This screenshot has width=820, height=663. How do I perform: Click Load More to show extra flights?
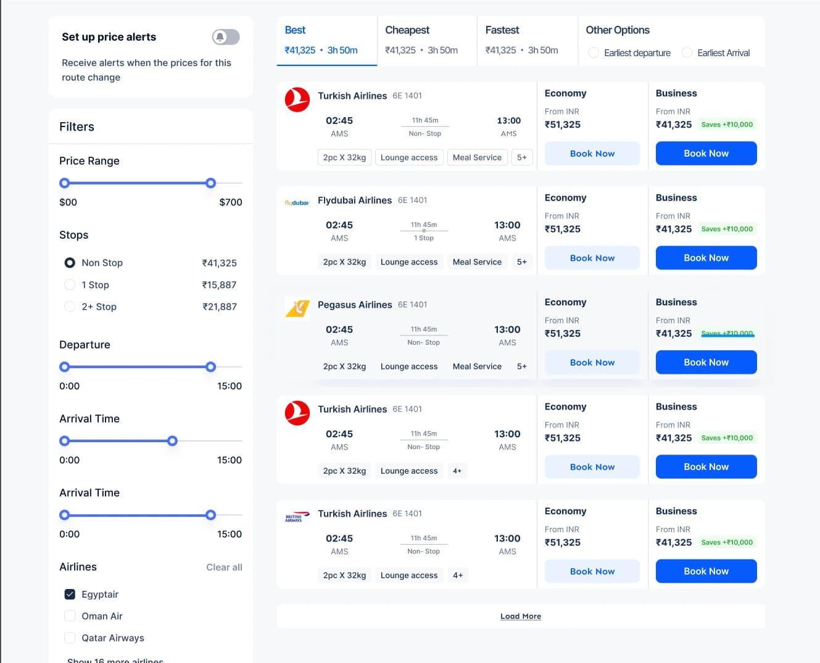click(520, 616)
